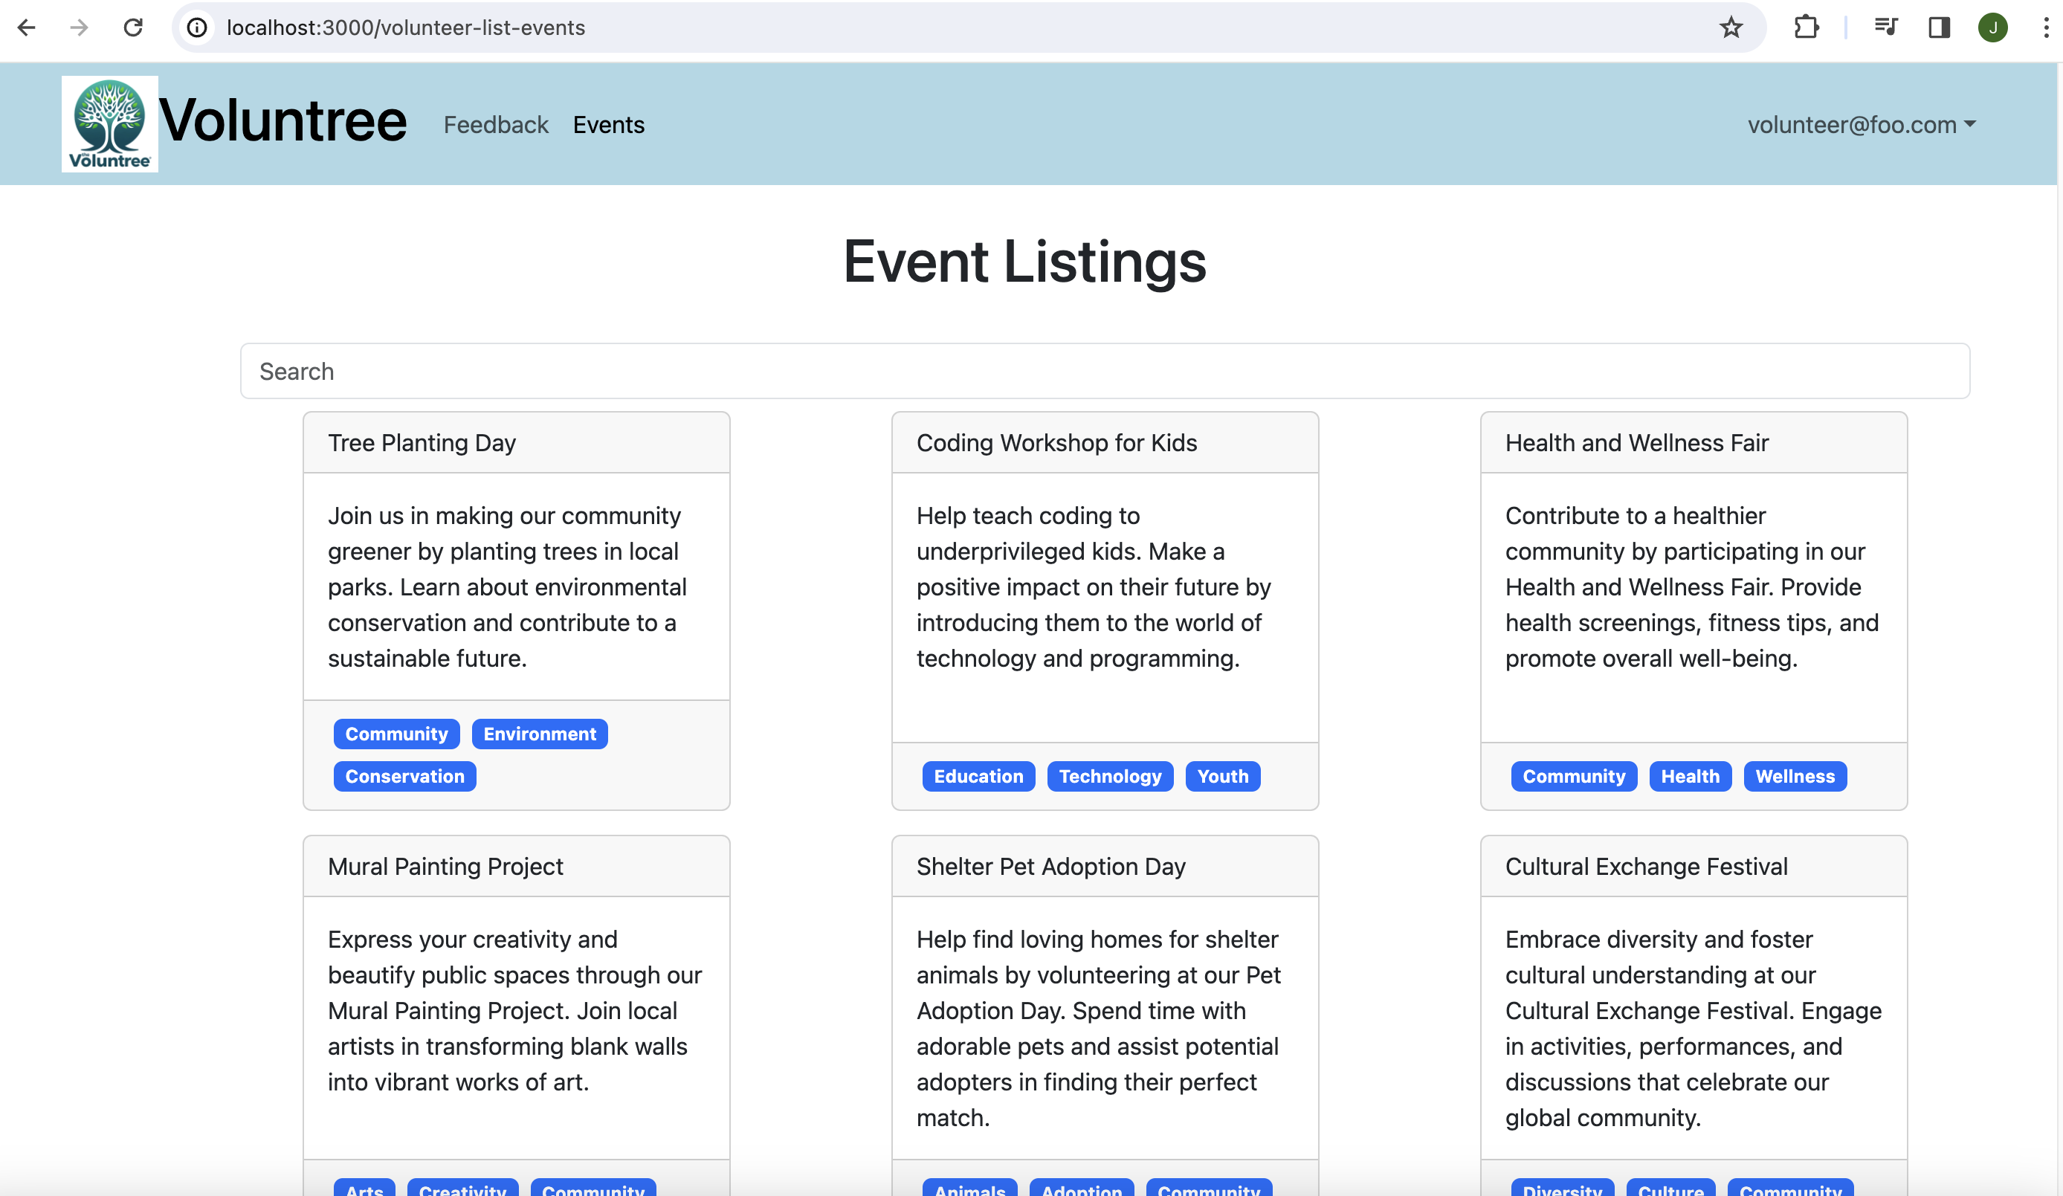Click the browser back arrow
Image resolution: width=2063 pixels, height=1196 pixels.
click(x=27, y=27)
